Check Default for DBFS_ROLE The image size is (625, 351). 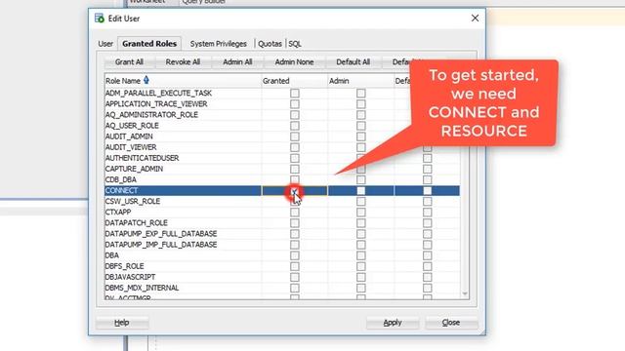tap(428, 266)
